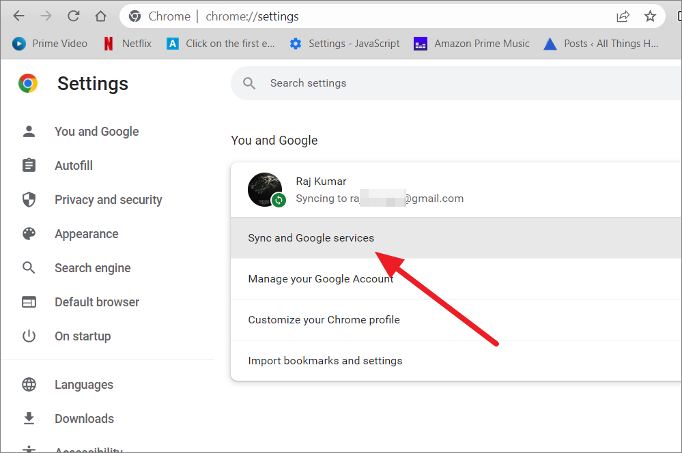The height and width of the screenshot is (453, 682).
Task: Open the Settings - JavaScript bookmark
Action: tap(345, 44)
